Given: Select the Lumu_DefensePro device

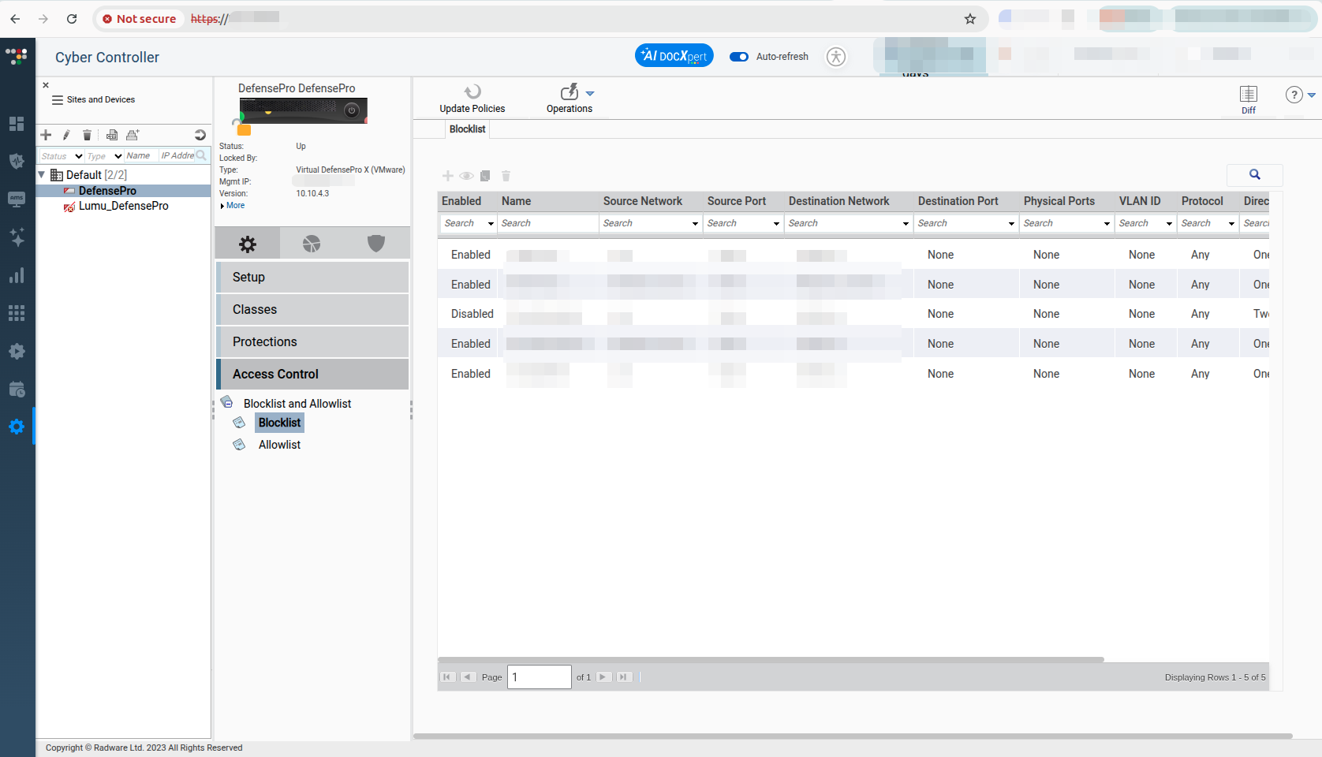Looking at the screenshot, I should click(123, 206).
